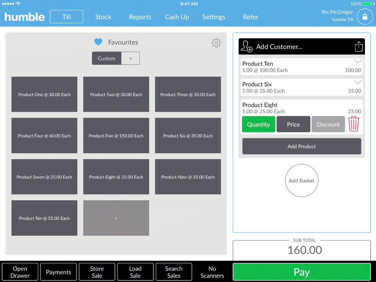Viewport: 376px width, 282px height.
Task: Open the Stock tab
Action: [x=103, y=17]
